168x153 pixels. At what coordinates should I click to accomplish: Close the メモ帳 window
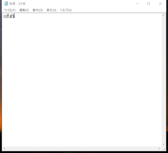(160, 4)
